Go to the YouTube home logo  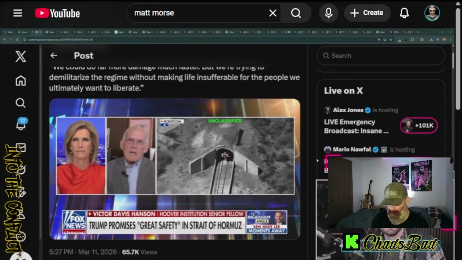click(x=57, y=13)
